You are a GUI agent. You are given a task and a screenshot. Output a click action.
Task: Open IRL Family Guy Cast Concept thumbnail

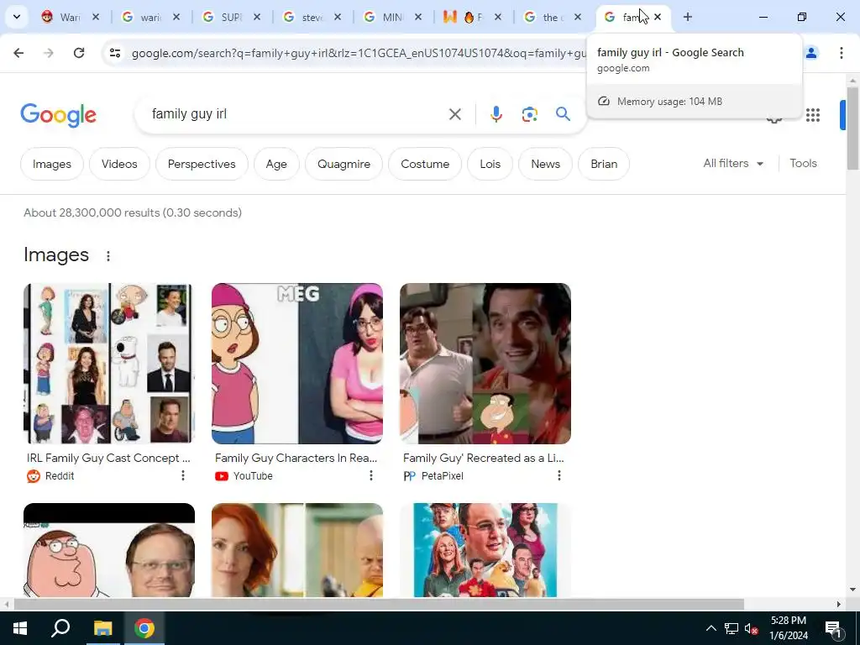coord(109,364)
